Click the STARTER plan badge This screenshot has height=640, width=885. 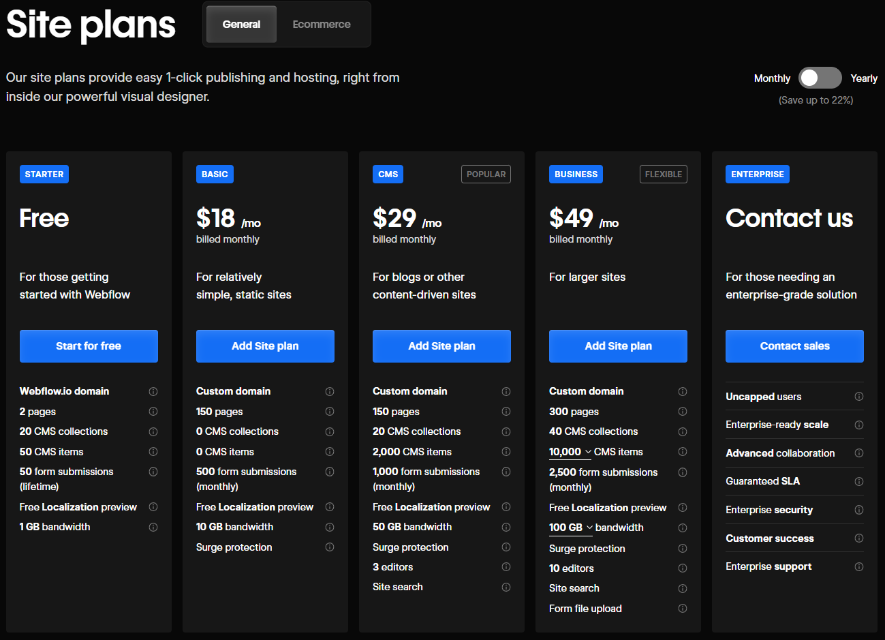pyautogui.click(x=44, y=174)
